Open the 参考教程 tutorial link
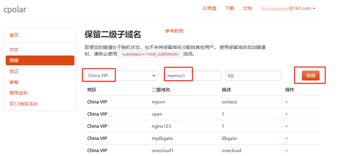The height and width of the screenshot is (156, 345). click(x=174, y=31)
